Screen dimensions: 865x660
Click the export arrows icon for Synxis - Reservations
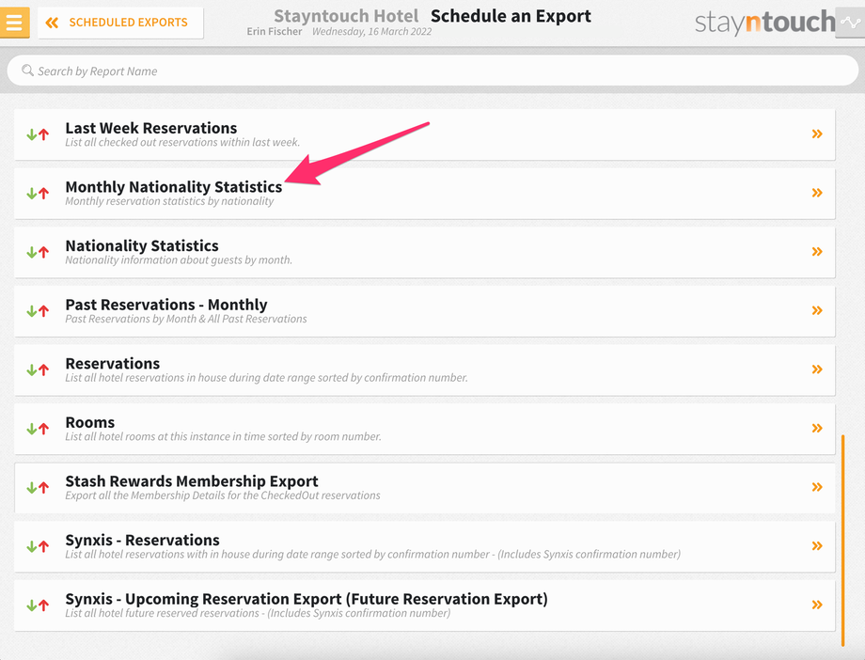point(38,546)
